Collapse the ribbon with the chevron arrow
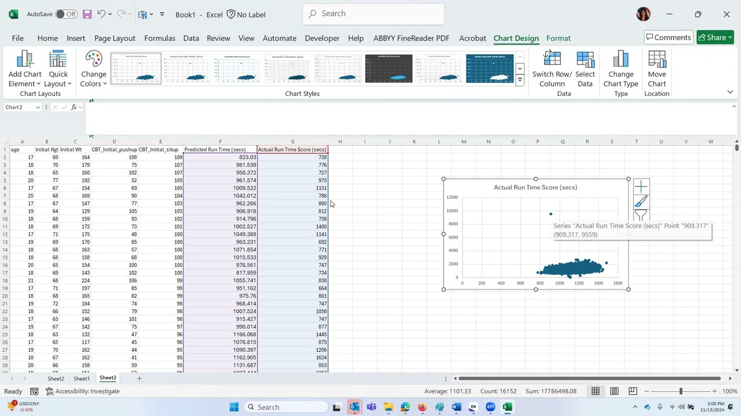This screenshot has width=741, height=416. click(730, 92)
